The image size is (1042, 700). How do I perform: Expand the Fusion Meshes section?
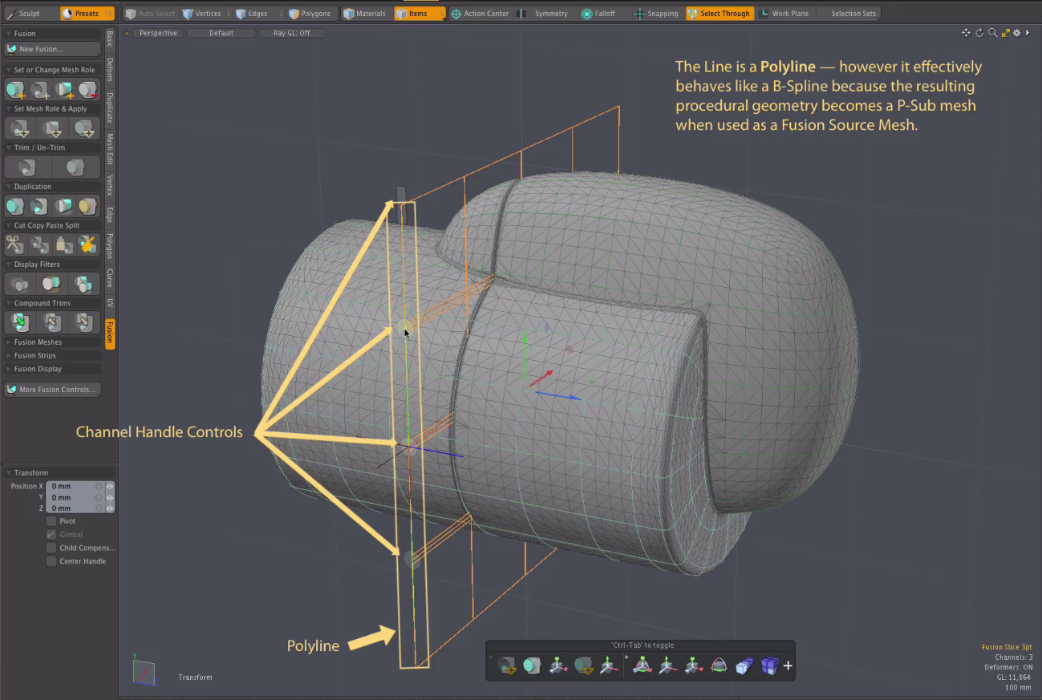[x=37, y=342]
